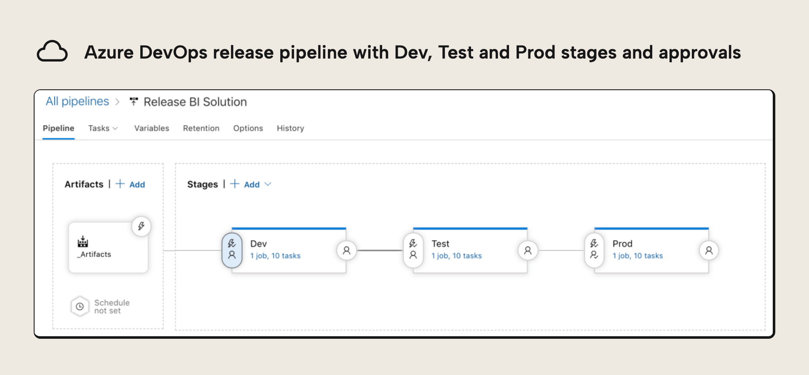Switch to the Pipeline tab
This screenshot has width=809, height=375.
pos(59,128)
